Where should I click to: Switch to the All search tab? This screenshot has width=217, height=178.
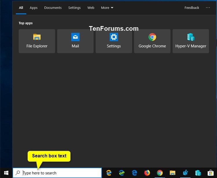click(x=21, y=8)
